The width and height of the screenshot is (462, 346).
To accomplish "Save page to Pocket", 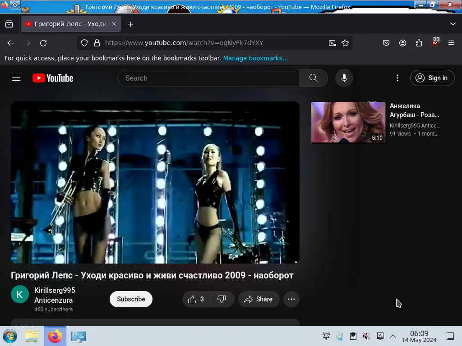I will tap(386, 43).
